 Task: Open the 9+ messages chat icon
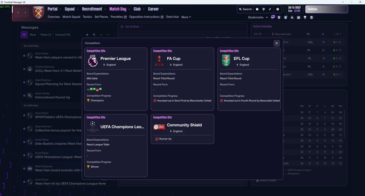pos(273,17)
